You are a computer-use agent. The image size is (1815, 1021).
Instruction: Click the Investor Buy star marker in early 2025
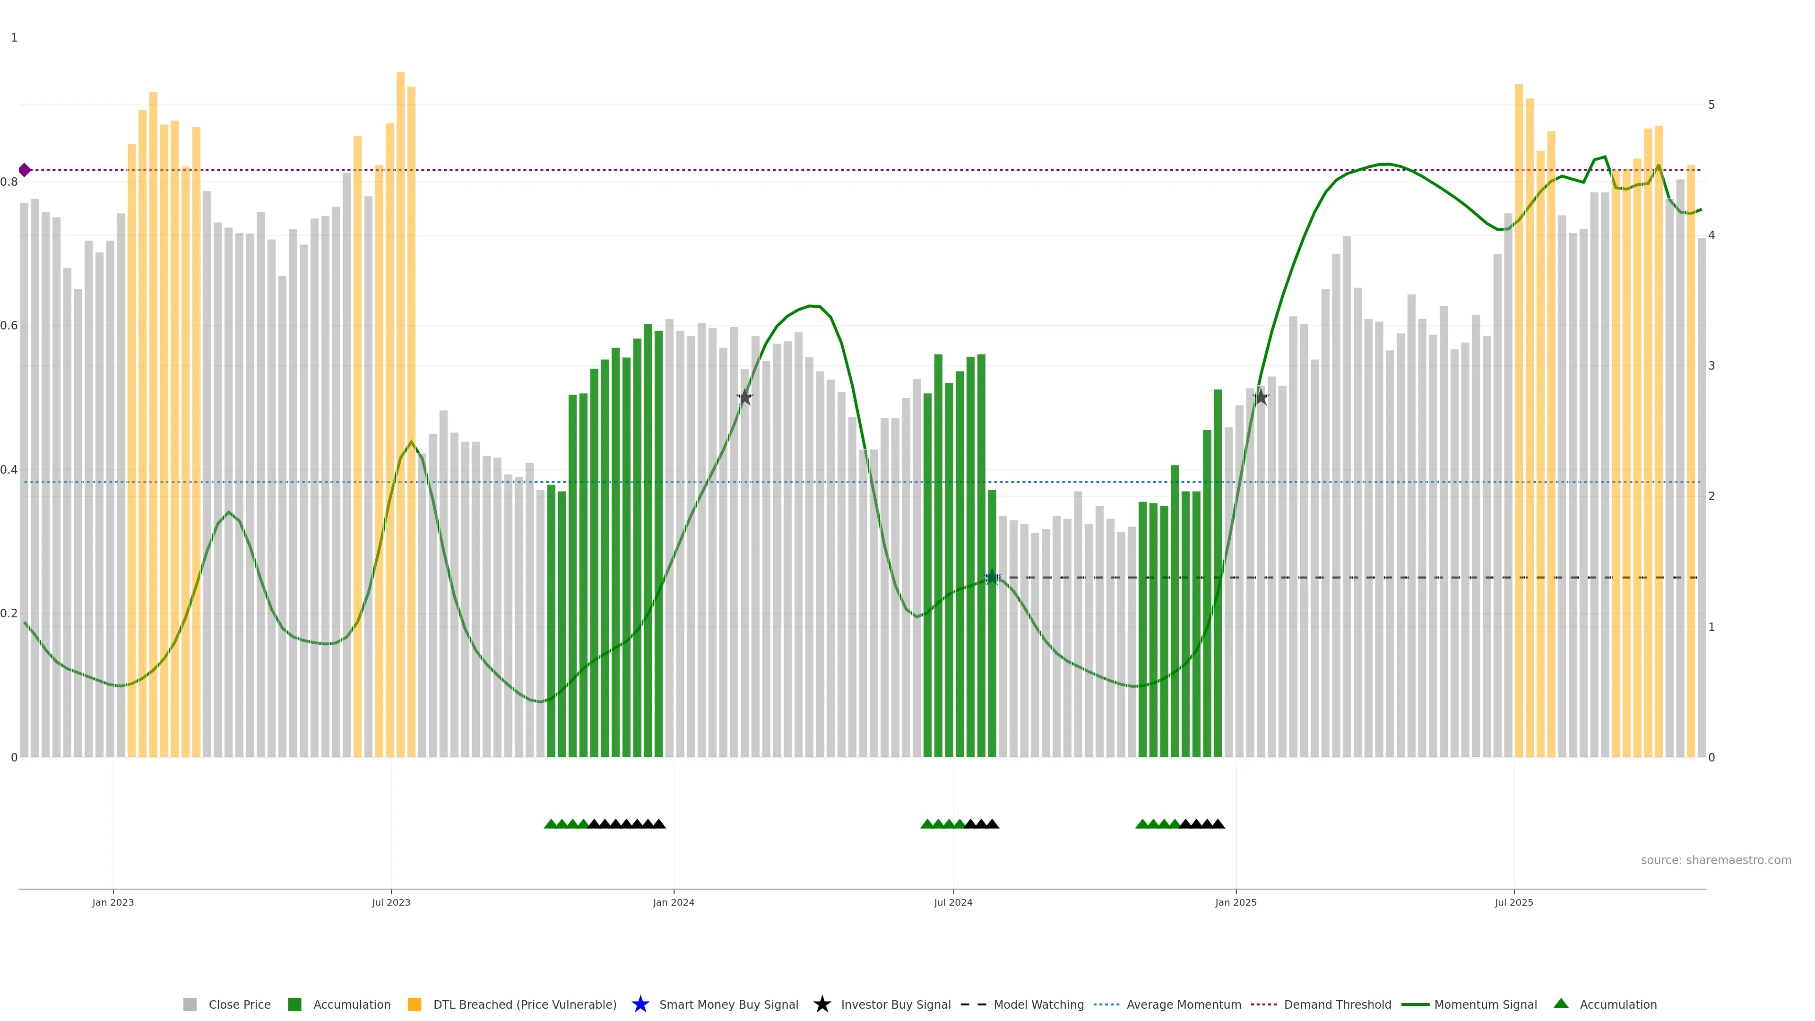(1261, 398)
